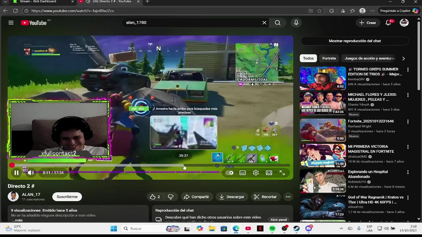The width and height of the screenshot is (422, 237).
Task: Open browser extensions puzzle icon
Action: pos(331,11)
